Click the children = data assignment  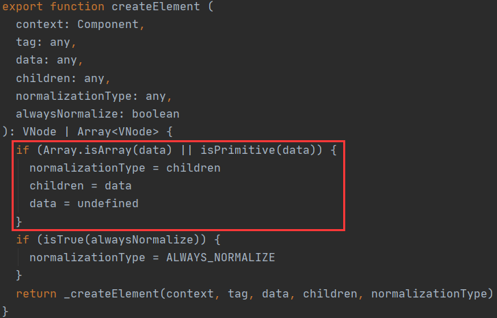coord(81,186)
